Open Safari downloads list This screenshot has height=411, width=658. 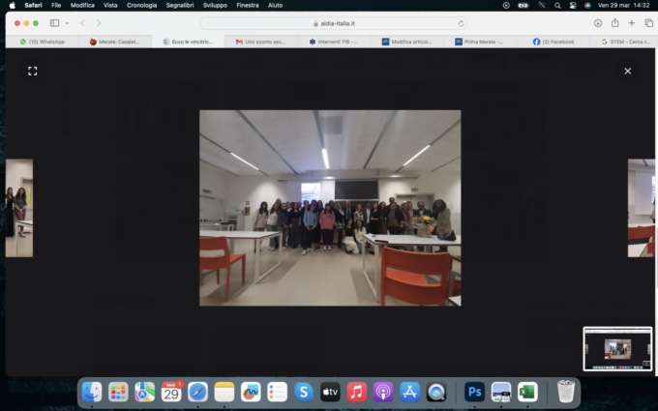598,23
